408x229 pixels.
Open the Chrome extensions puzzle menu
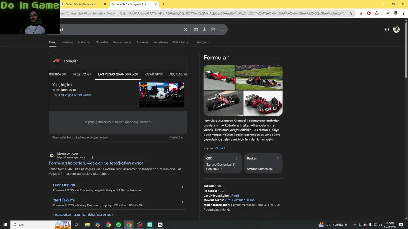click(x=377, y=13)
